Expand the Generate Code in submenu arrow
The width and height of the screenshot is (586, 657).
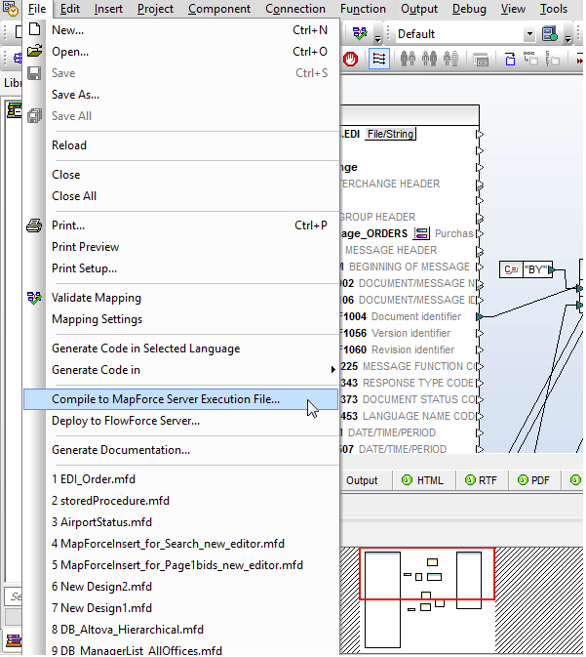pos(332,370)
